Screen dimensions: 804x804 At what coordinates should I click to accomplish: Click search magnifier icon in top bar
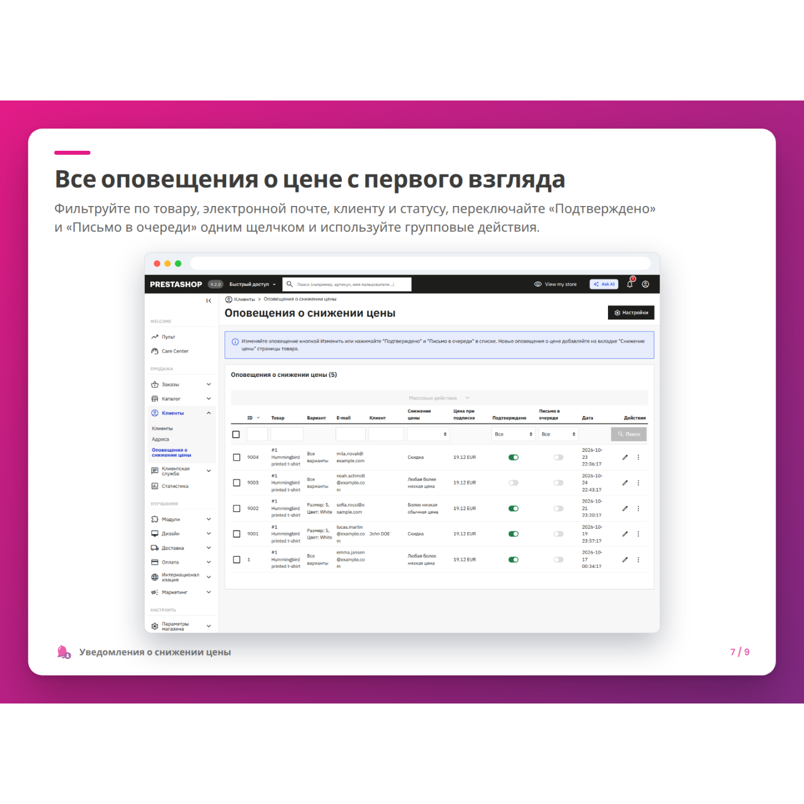coord(289,284)
